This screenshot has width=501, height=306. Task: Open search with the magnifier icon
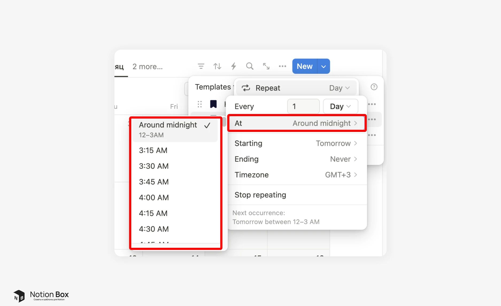click(250, 66)
